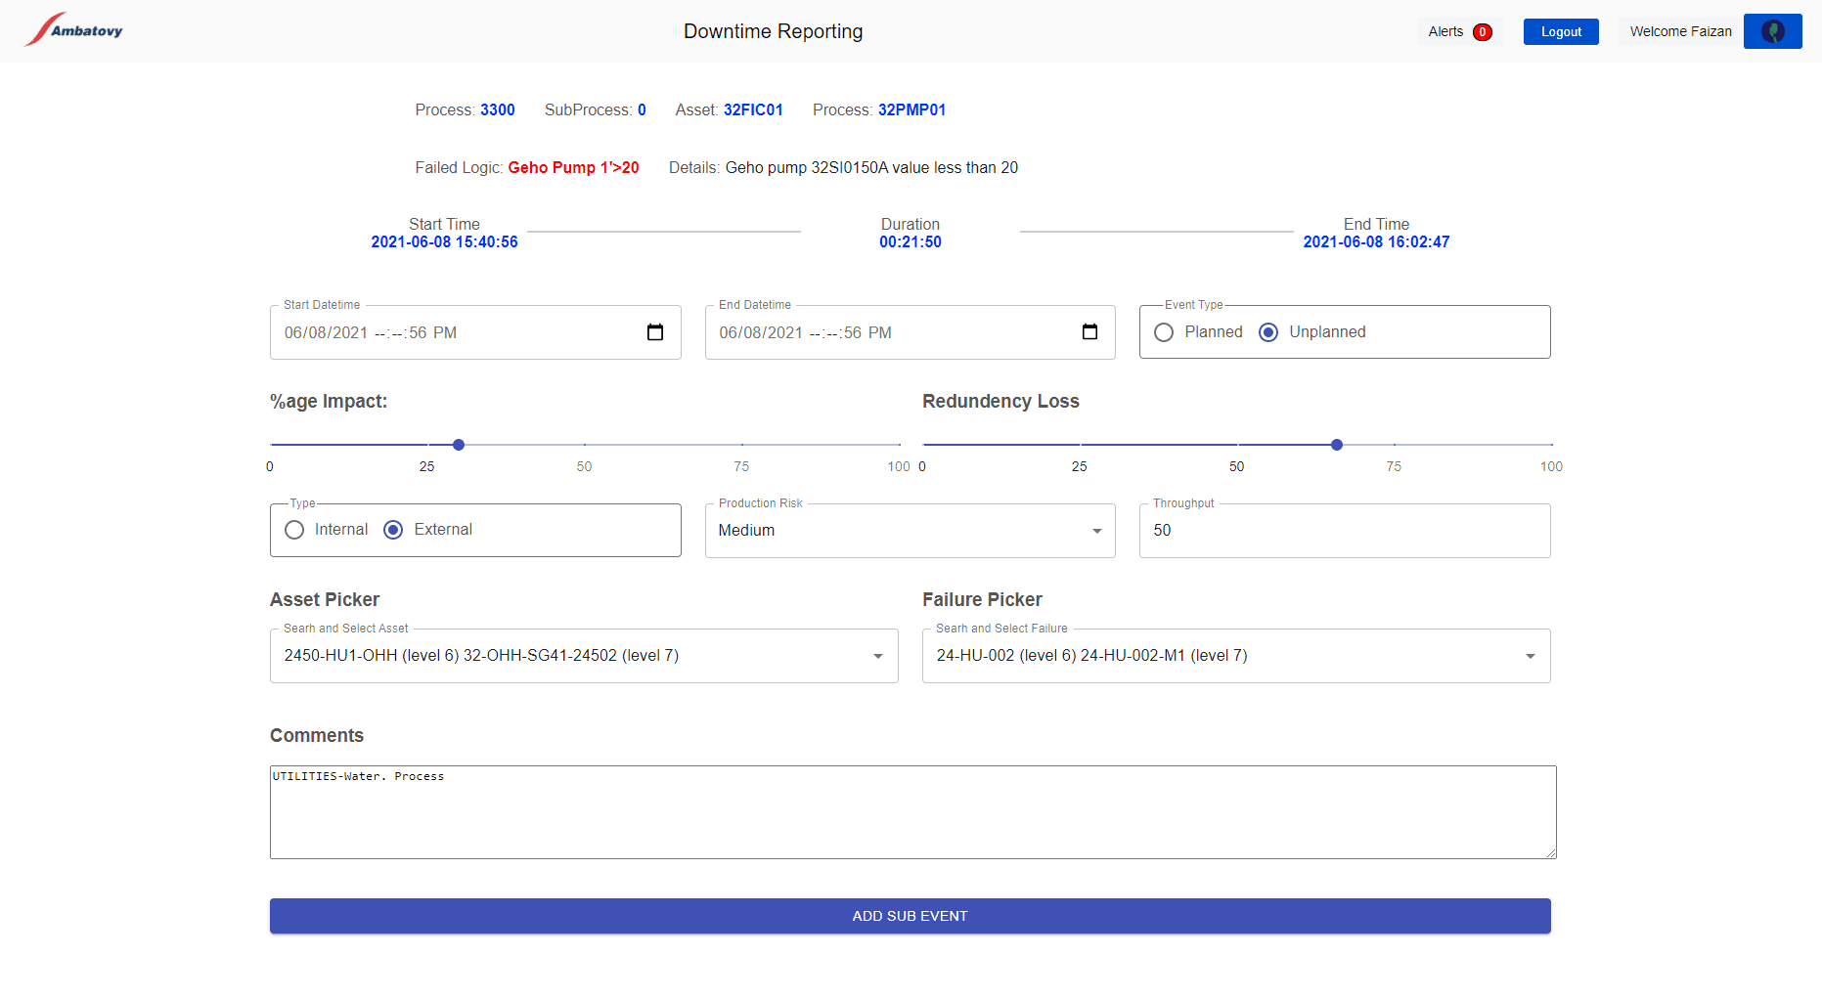Click the Start Datetime input field
This screenshot has height=999, width=1822.
point(450,333)
